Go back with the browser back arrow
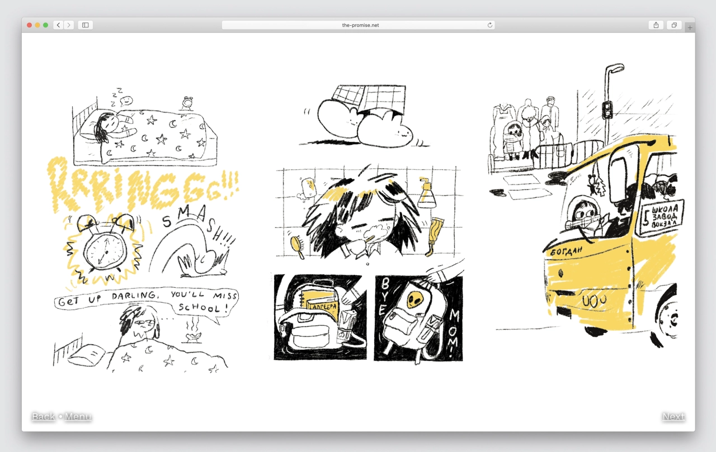Screen dimensions: 716x452 tap(58, 25)
